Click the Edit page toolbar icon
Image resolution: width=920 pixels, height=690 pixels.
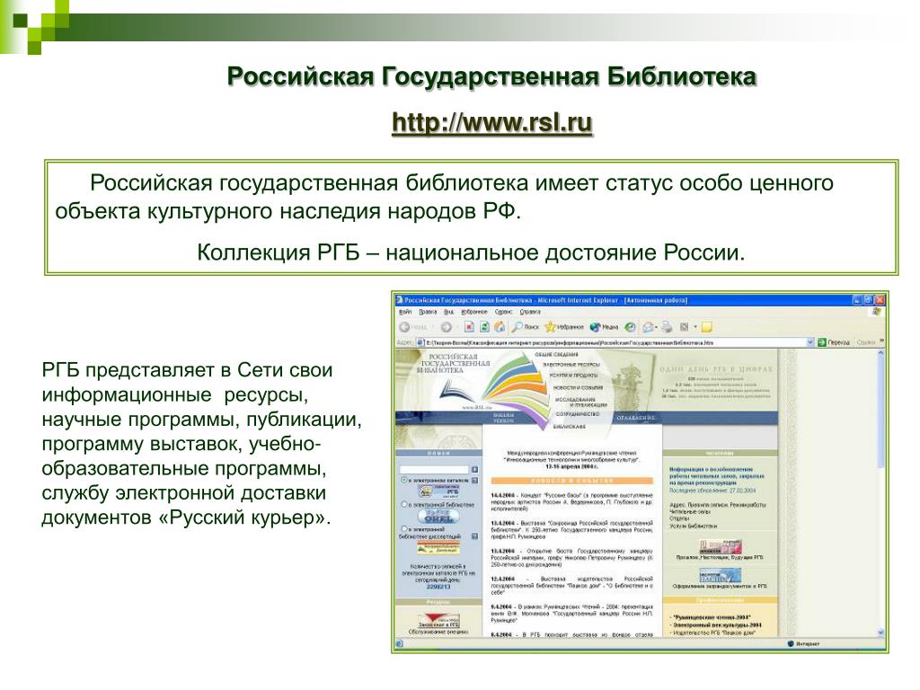coord(684,327)
